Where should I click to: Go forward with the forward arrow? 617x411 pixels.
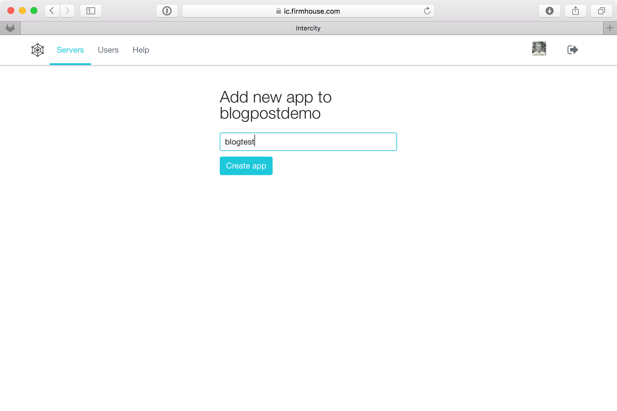tap(67, 11)
